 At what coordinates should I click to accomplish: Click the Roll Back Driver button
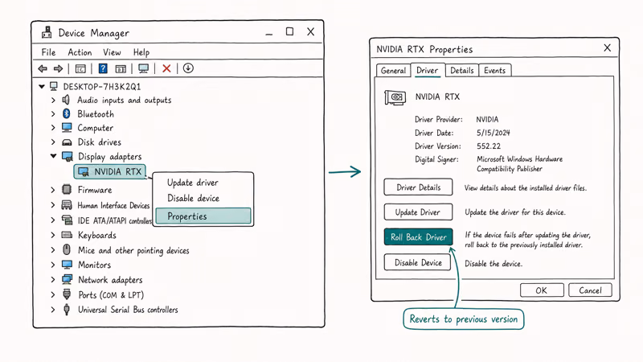(418, 237)
